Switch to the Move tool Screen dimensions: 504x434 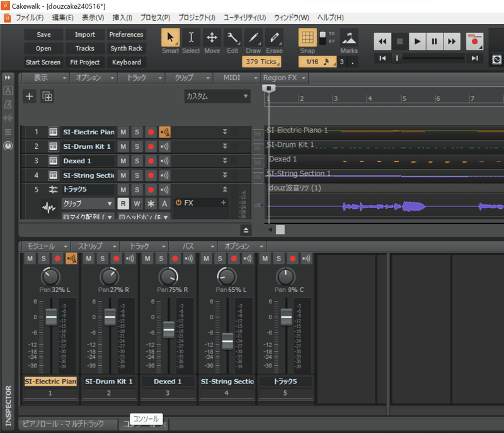[x=212, y=39]
